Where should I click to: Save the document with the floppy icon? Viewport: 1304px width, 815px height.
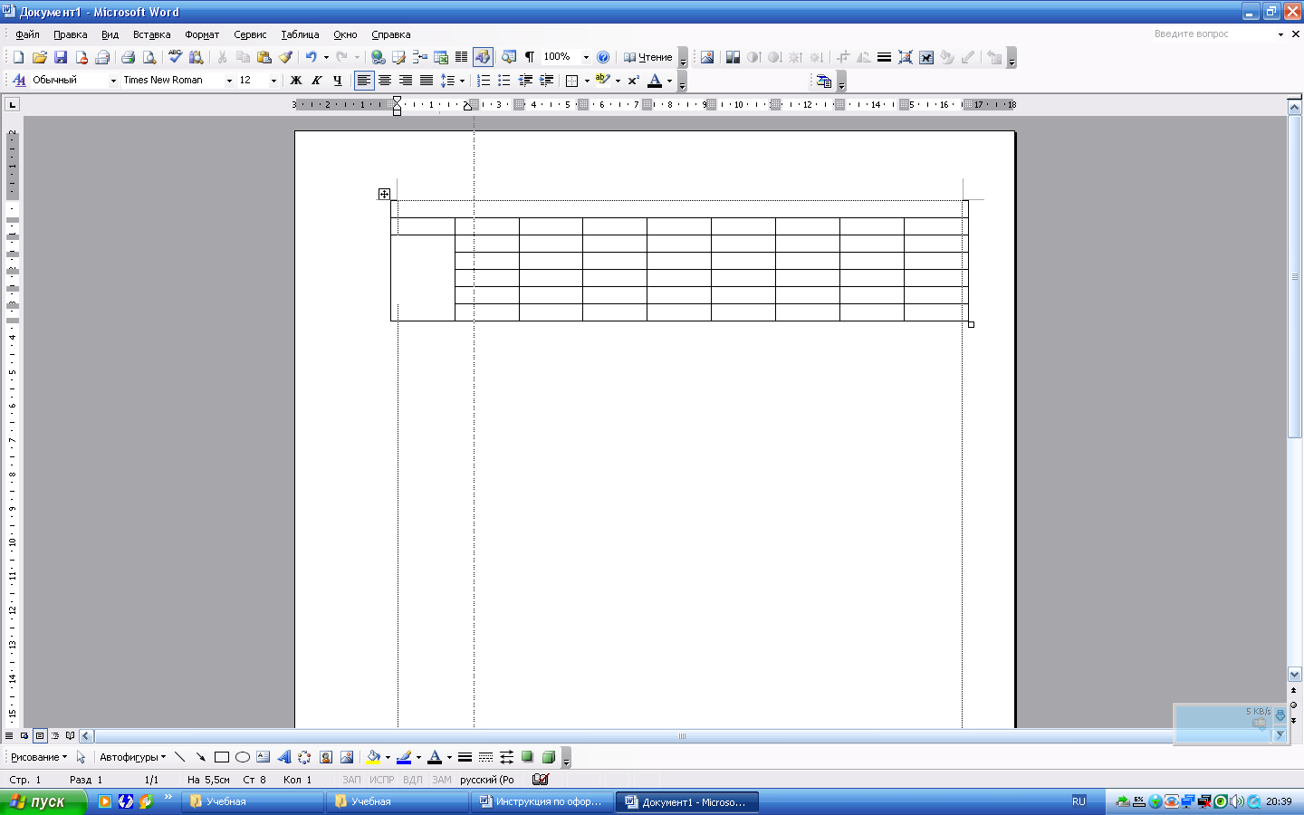coord(60,57)
